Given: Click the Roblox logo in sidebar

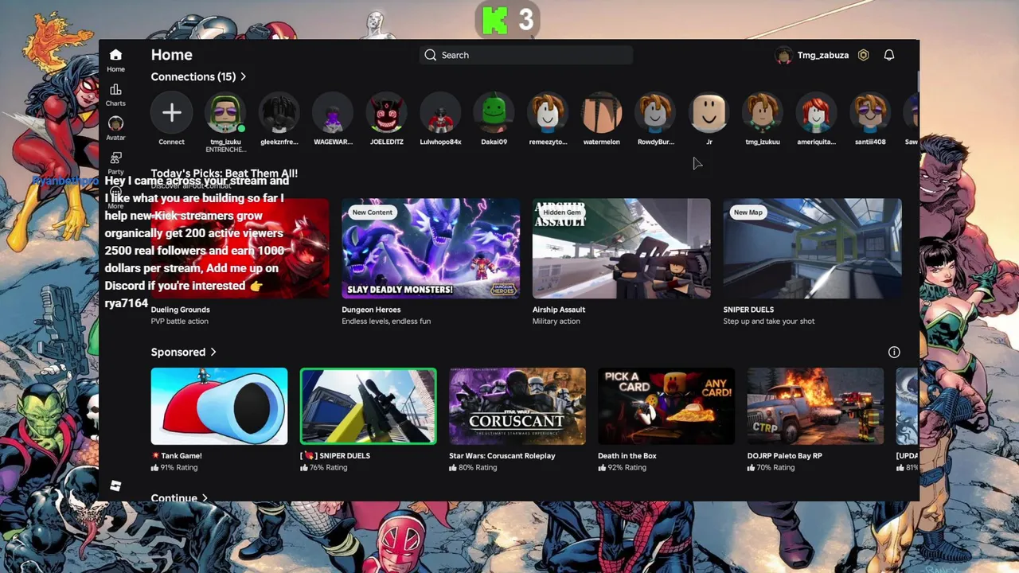Looking at the screenshot, I should pyautogui.click(x=115, y=485).
